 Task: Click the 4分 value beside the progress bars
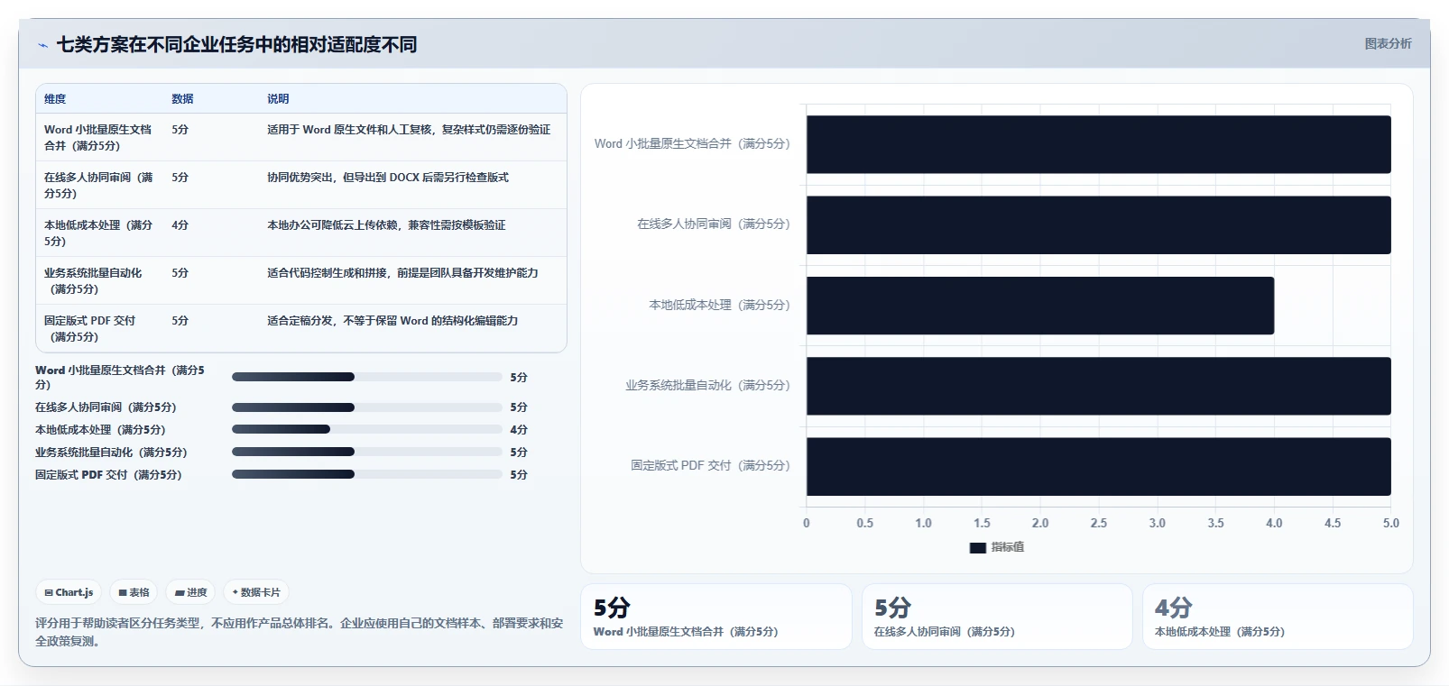click(519, 430)
